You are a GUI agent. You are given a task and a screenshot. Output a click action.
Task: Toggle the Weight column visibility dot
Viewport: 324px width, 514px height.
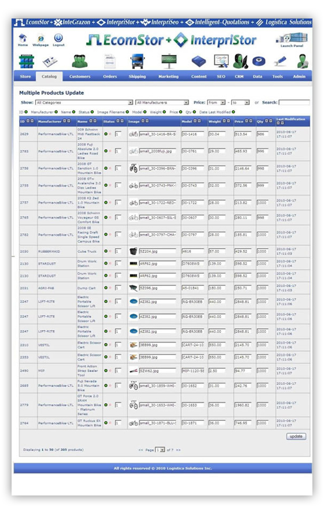pos(164,112)
